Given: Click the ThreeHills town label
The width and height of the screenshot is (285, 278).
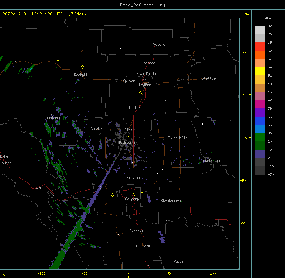Looking at the screenshot, I should tap(178, 138).
